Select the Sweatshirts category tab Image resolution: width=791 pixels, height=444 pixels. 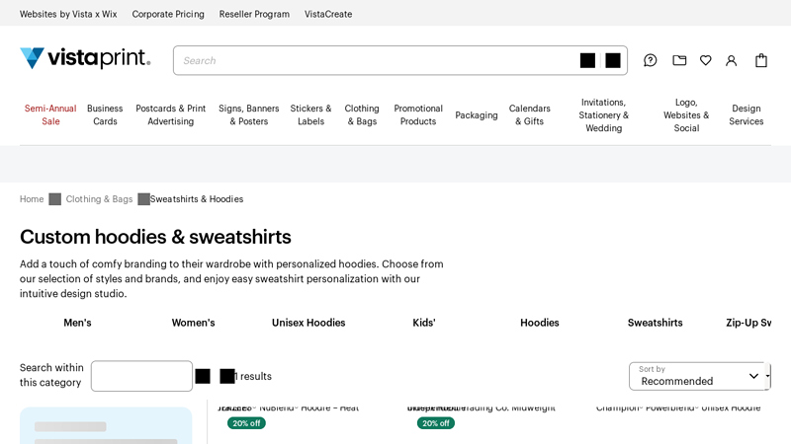pos(655,323)
